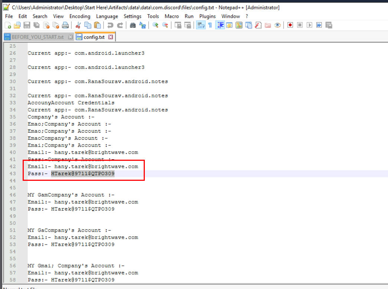Stop macro recording square button

[300, 25]
